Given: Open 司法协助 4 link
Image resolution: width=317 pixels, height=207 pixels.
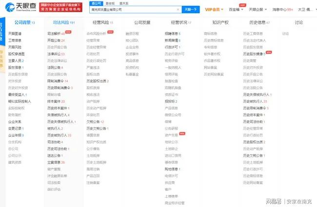Looking at the screenshot, I should pos(55,142).
